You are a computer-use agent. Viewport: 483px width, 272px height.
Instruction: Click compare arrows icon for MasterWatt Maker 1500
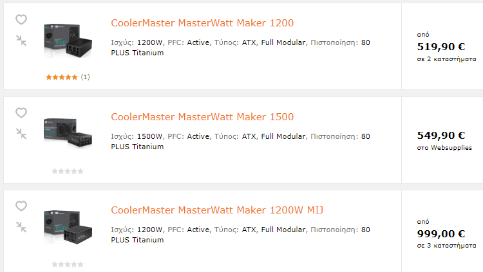pos(21,134)
